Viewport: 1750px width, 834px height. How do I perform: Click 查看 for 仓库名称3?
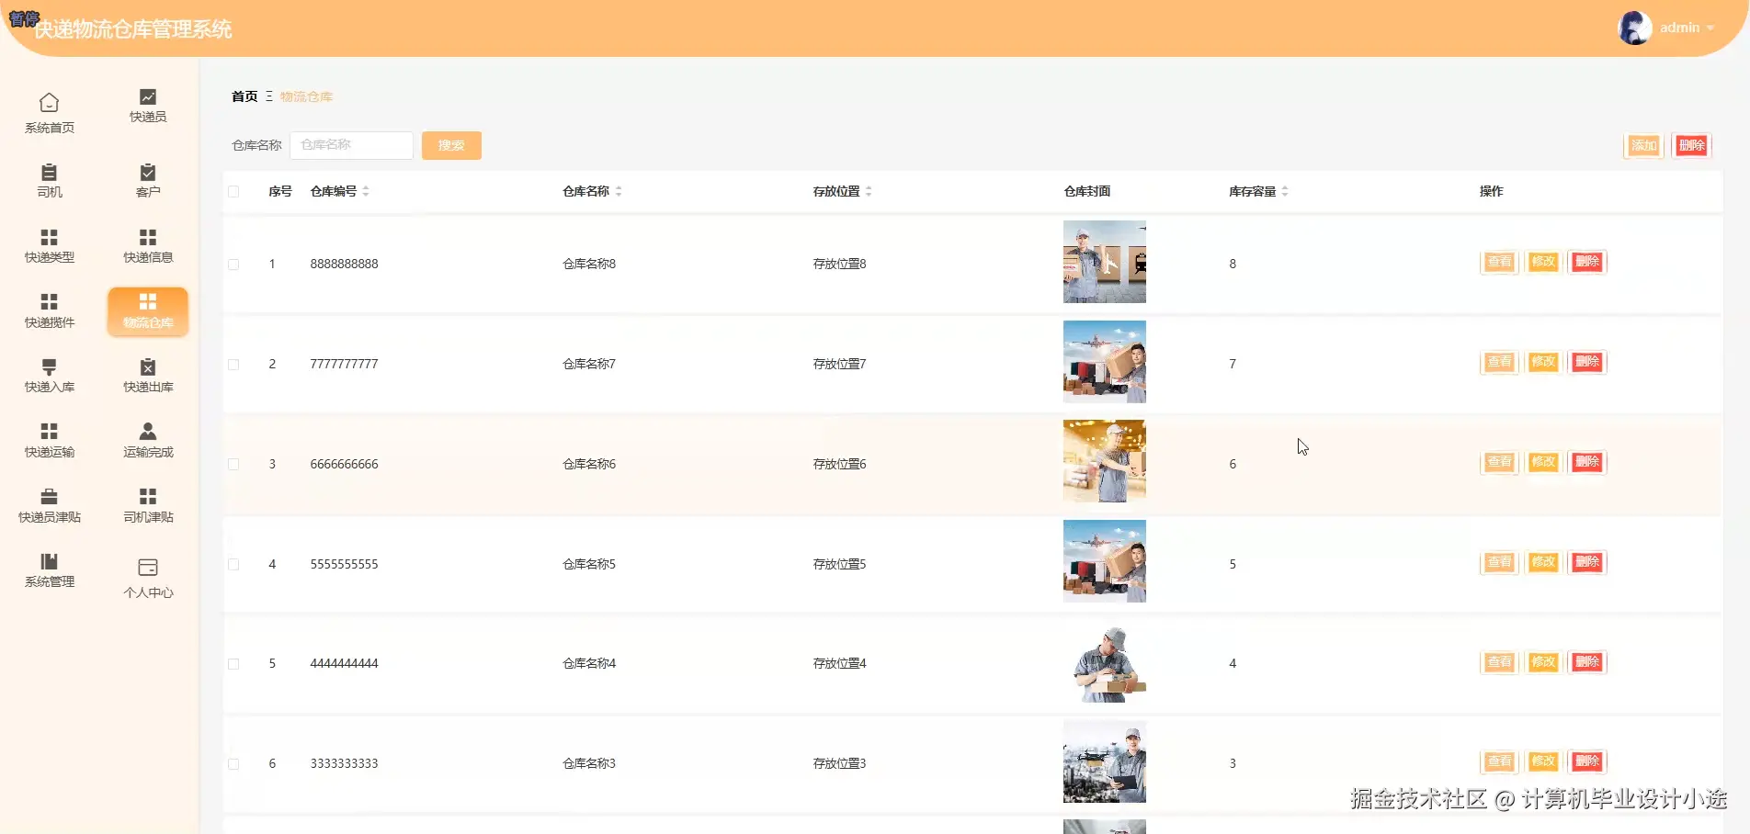click(1499, 761)
